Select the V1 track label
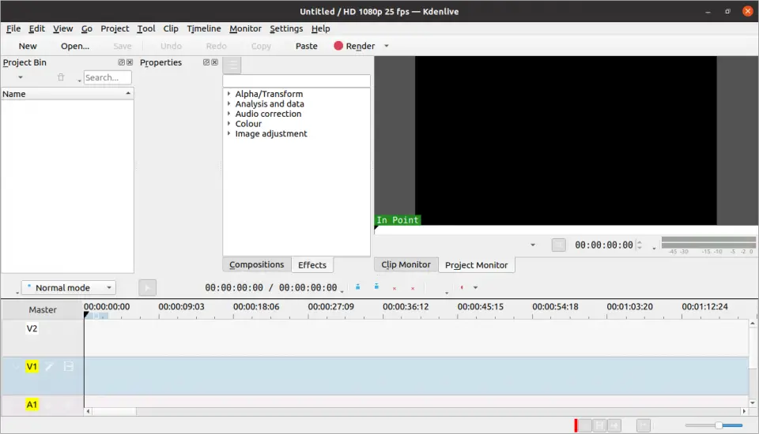 coord(32,366)
